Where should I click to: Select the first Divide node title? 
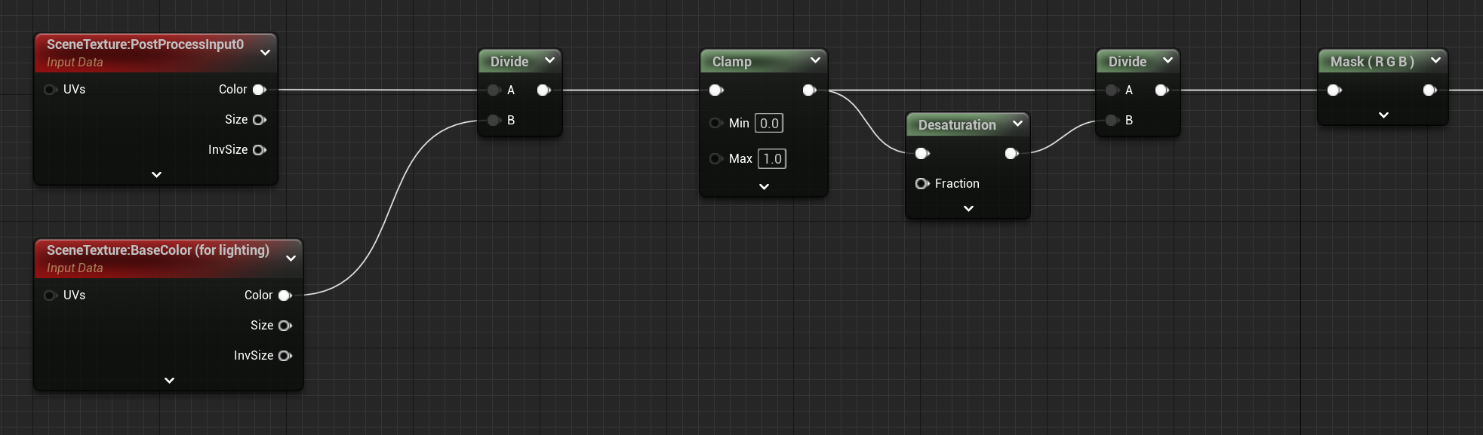(509, 62)
